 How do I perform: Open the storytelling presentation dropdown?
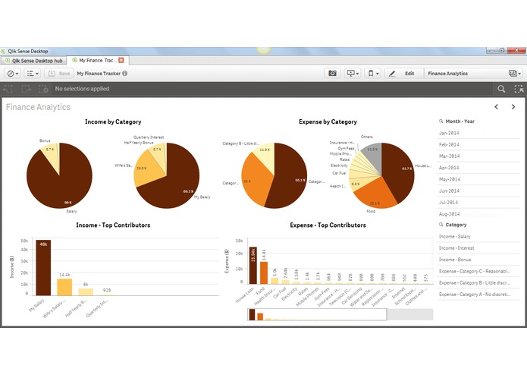353,74
